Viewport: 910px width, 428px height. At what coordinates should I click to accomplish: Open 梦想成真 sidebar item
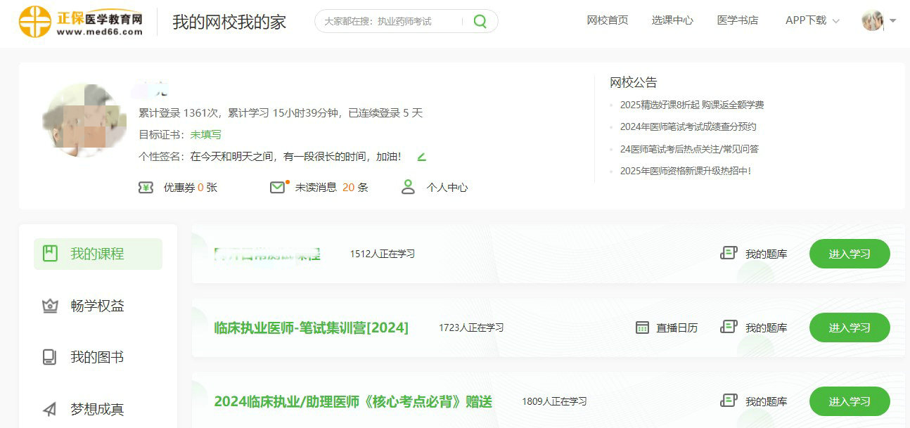pyautogui.click(x=98, y=409)
